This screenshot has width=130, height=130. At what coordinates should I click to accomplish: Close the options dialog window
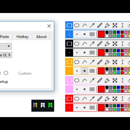point(49,26)
